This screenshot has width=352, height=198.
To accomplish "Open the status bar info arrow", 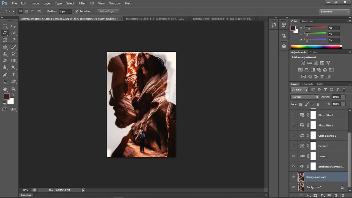I will coord(83,190).
